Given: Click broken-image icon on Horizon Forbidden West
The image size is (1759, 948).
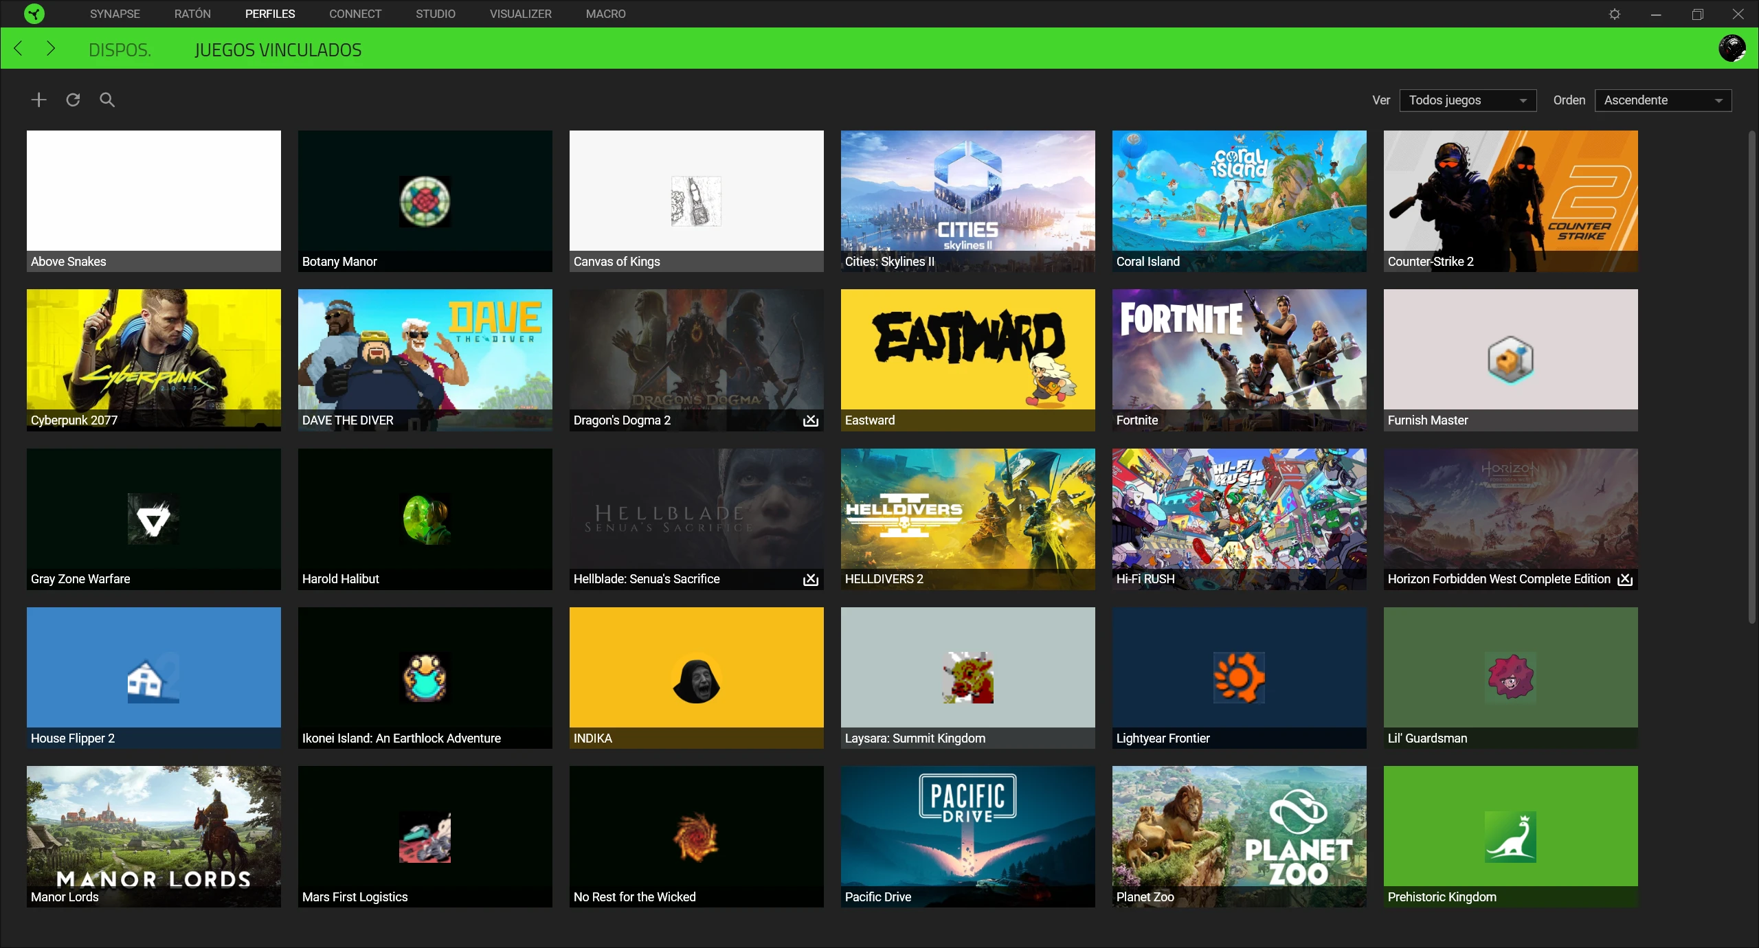Looking at the screenshot, I should pos(1625,579).
